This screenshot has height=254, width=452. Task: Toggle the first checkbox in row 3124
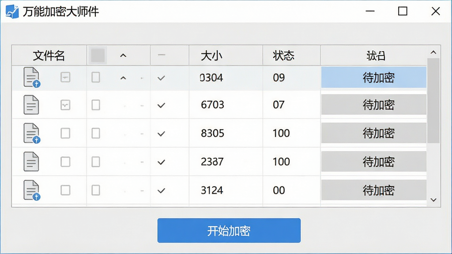[65, 190]
